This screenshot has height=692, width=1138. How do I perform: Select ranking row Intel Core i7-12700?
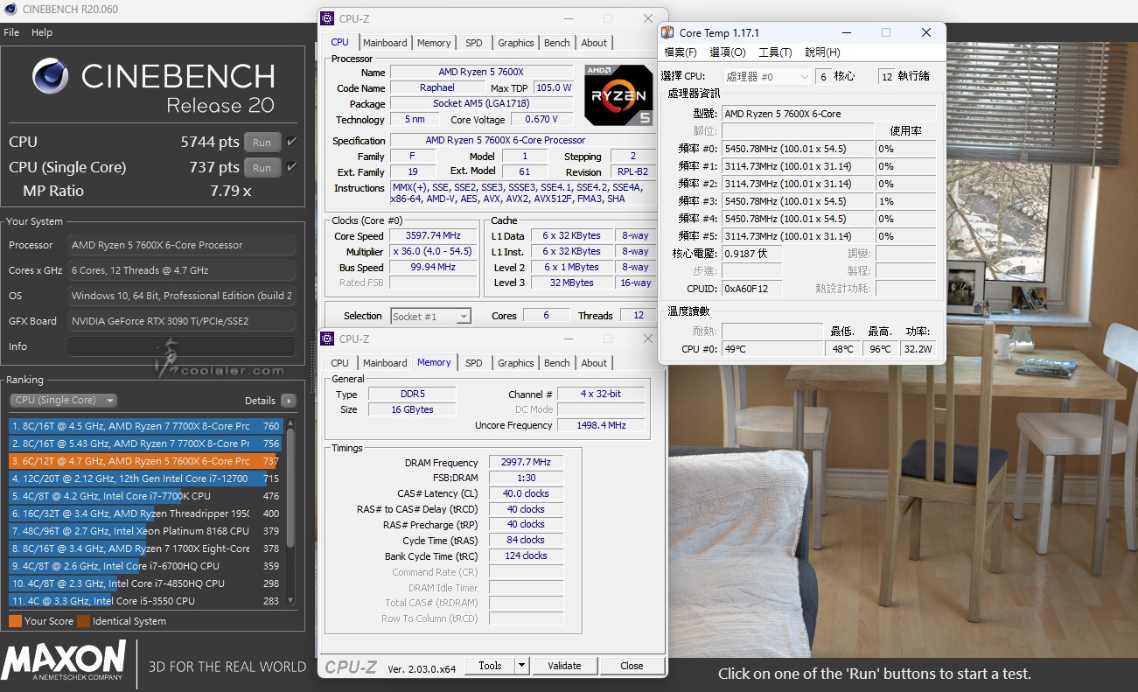click(x=145, y=479)
